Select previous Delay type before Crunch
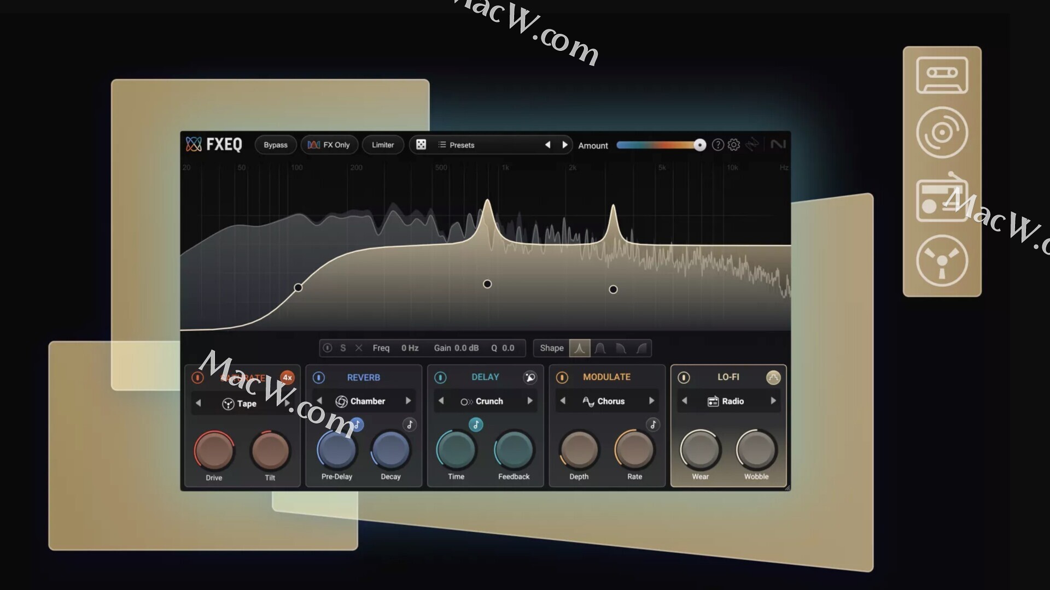This screenshot has height=590, width=1050. click(441, 401)
